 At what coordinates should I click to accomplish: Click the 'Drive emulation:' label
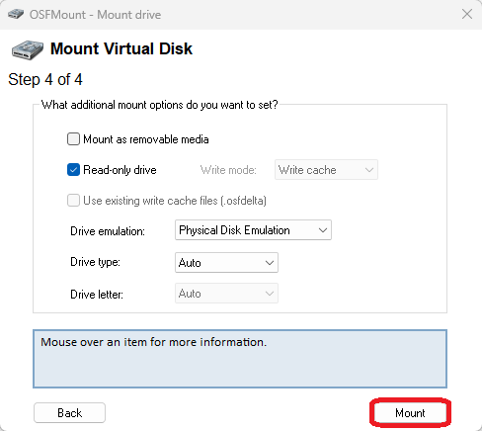108,231
